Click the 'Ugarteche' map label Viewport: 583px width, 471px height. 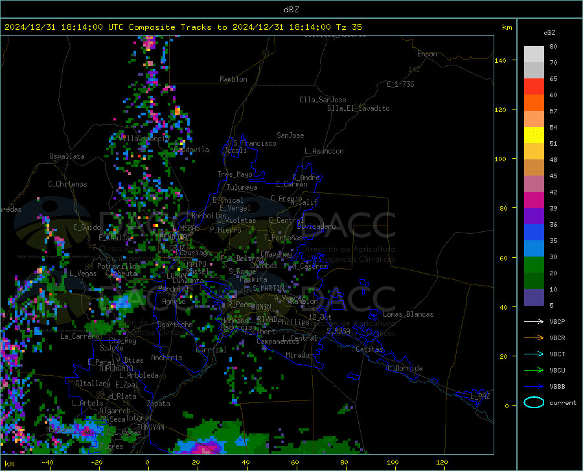(x=175, y=325)
